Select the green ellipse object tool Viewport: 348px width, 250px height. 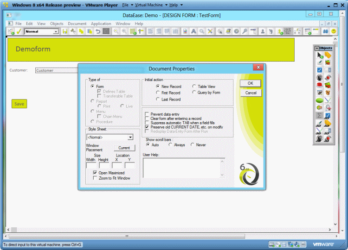(320, 100)
